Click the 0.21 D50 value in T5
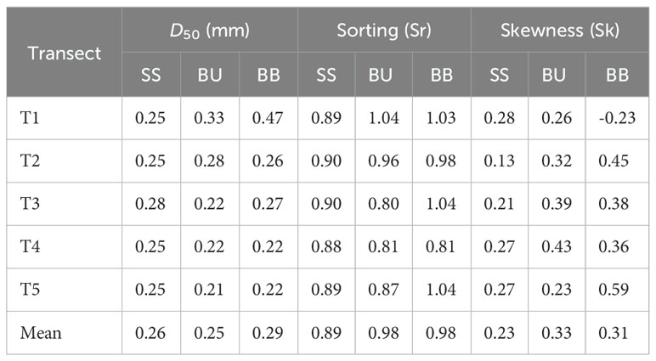This screenshot has height=361, width=656. 209,290
